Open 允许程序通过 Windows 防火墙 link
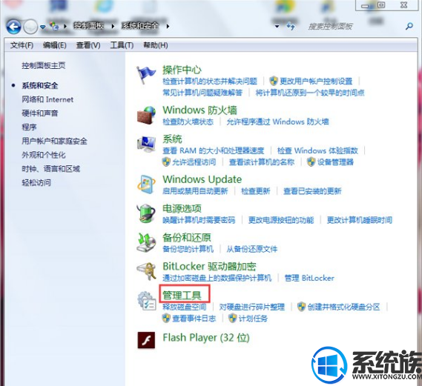The height and width of the screenshot is (386, 422). click(277, 122)
